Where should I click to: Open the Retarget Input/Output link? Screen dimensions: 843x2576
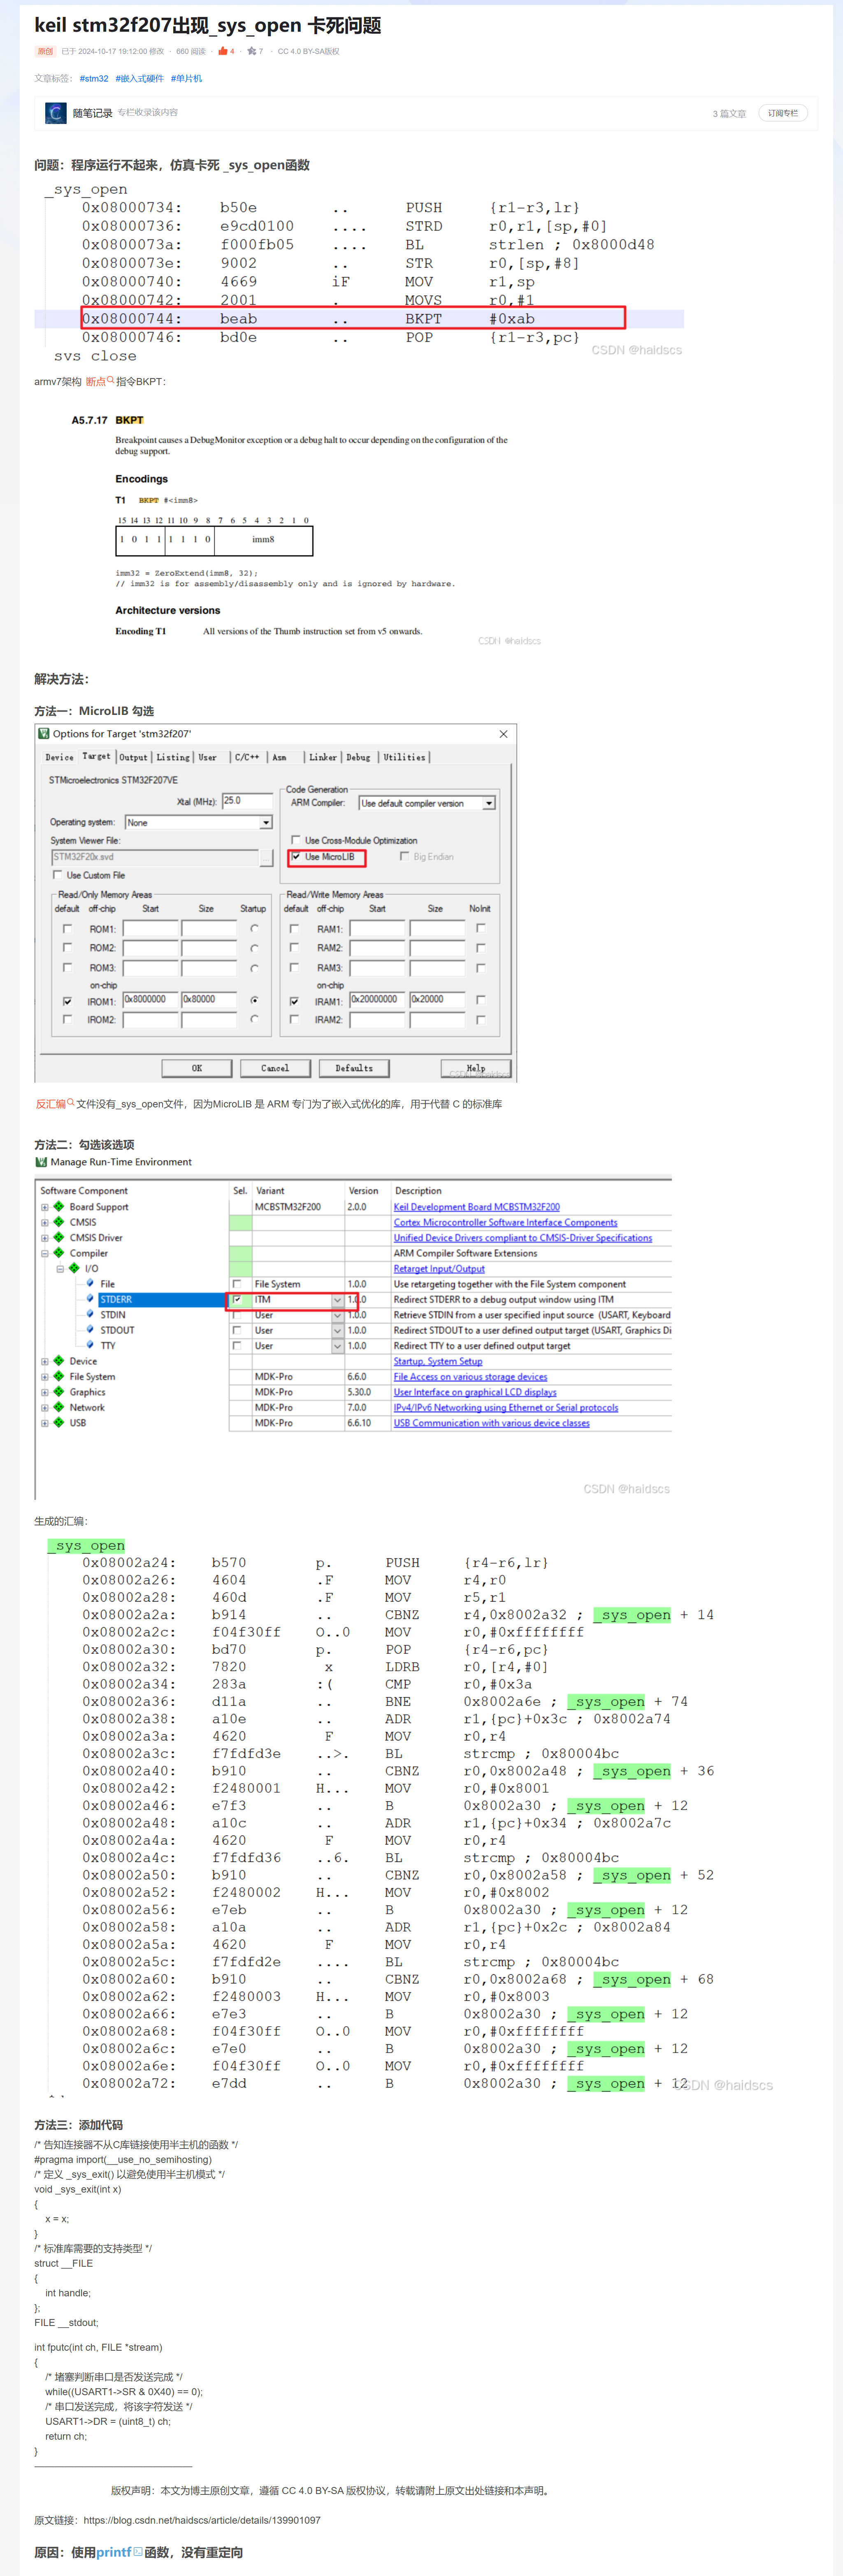pos(439,1268)
